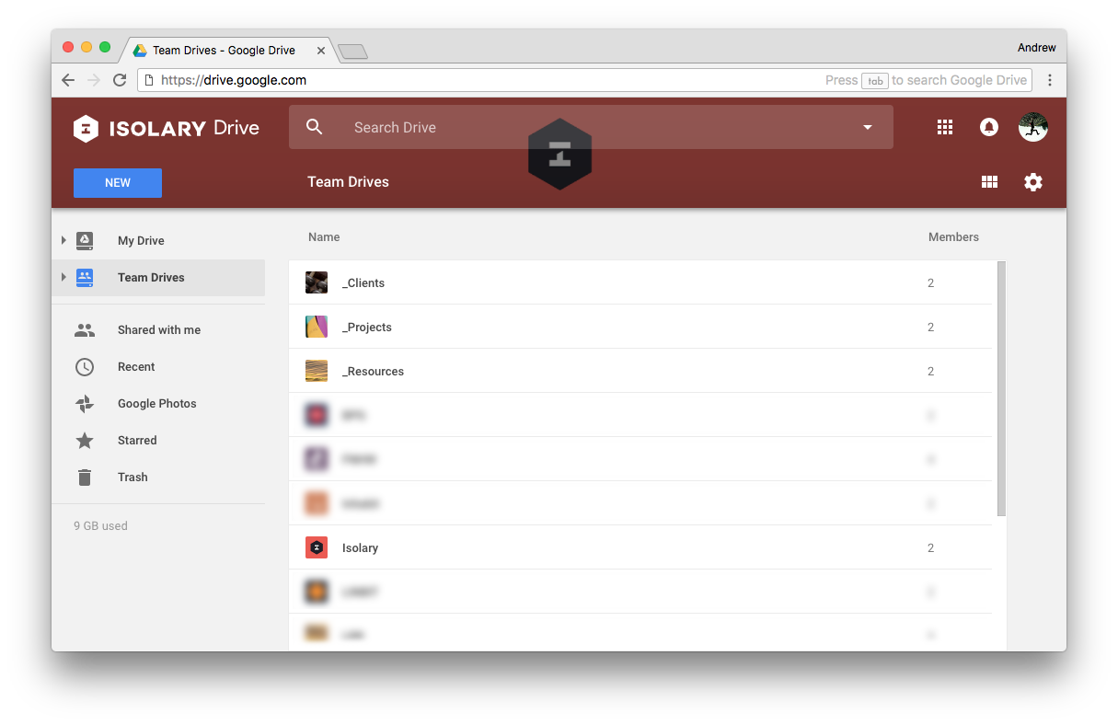Open the Trash view
Screen dimensions: 1118x725
(x=133, y=478)
